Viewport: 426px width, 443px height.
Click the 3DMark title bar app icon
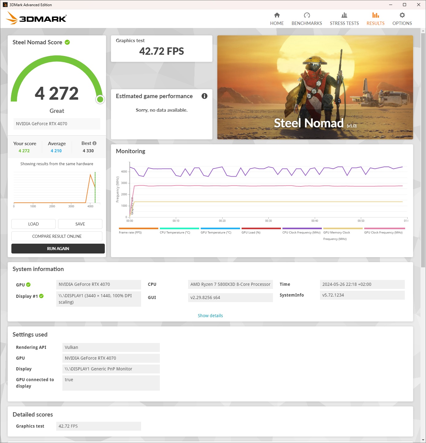tap(5, 5)
